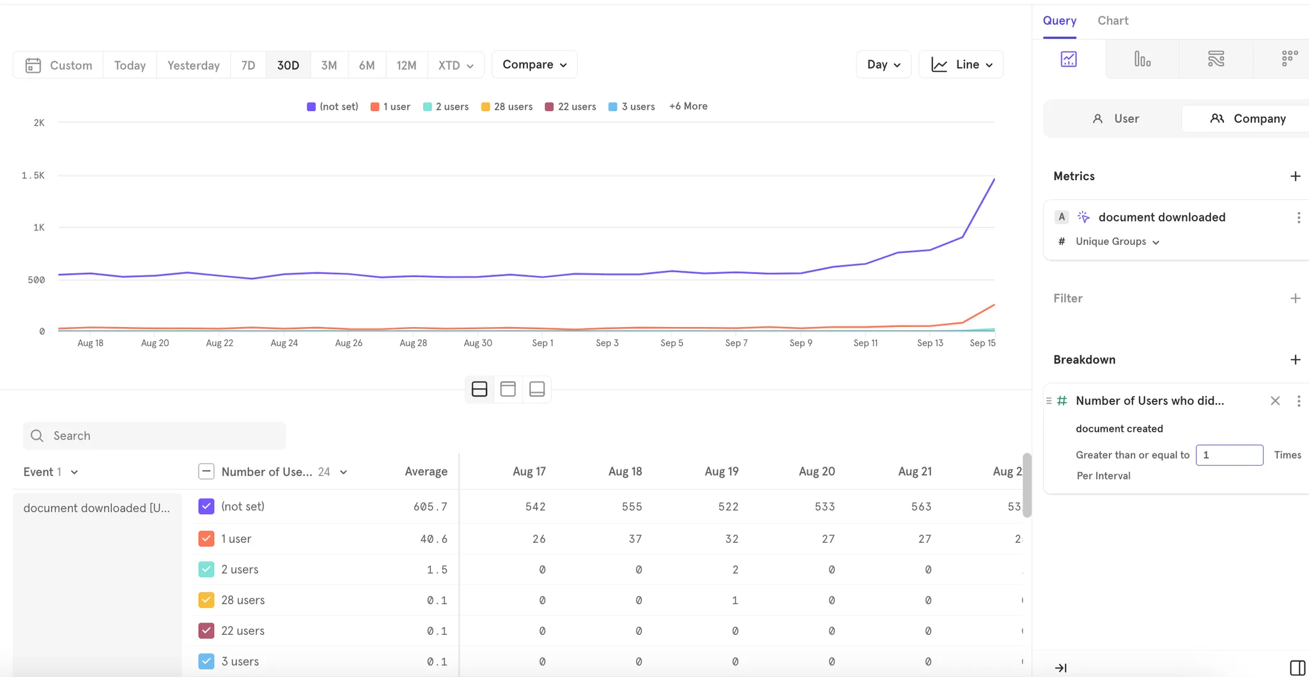Click the +6 More legend link
Viewport: 1309px width, 677px height.
point(688,106)
